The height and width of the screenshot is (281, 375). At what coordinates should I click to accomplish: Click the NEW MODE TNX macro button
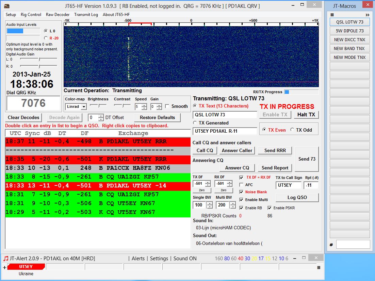point(350,57)
